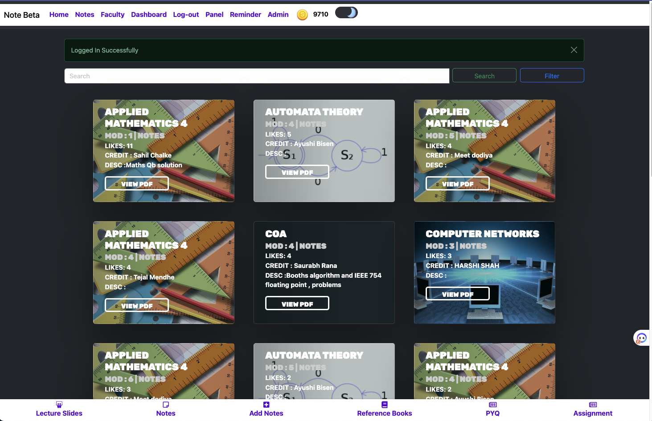Open the Admin page
The height and width of the screenshot is (421, 652).
coord(278,15)
